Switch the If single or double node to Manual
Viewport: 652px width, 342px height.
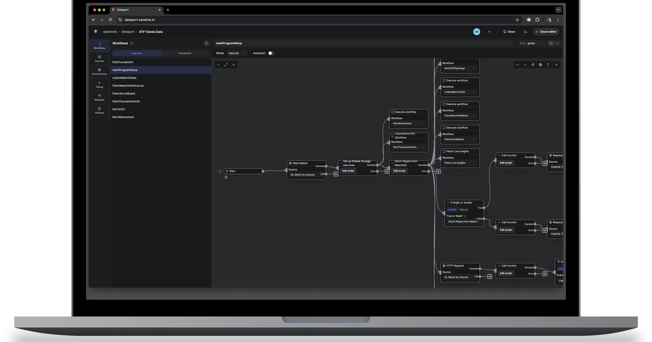[464, 209]
